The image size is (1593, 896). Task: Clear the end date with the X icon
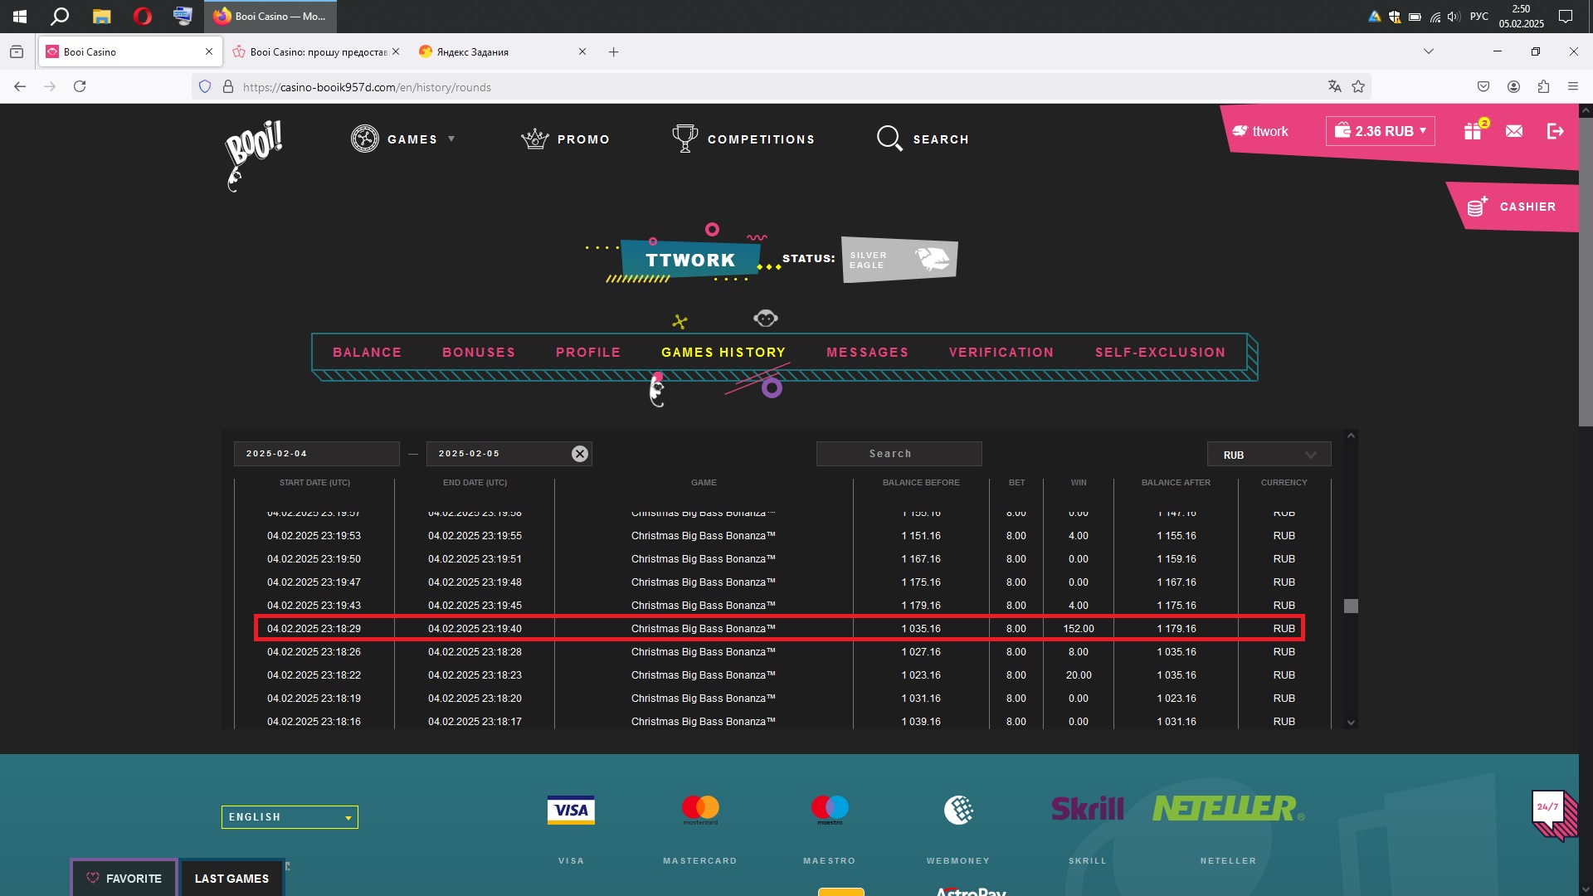click(580, 454)
